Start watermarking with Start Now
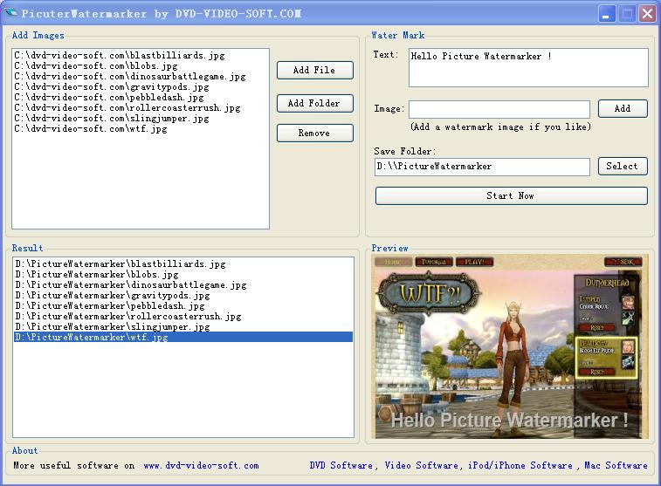Screen dimensions: 661x486 click(x=511, y=195)
